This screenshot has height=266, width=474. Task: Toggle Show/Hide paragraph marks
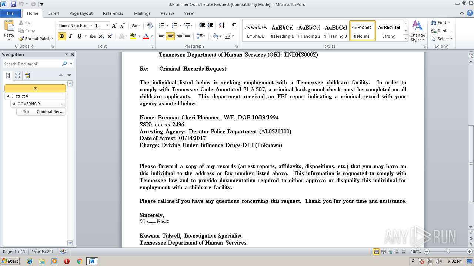point(234,25)
